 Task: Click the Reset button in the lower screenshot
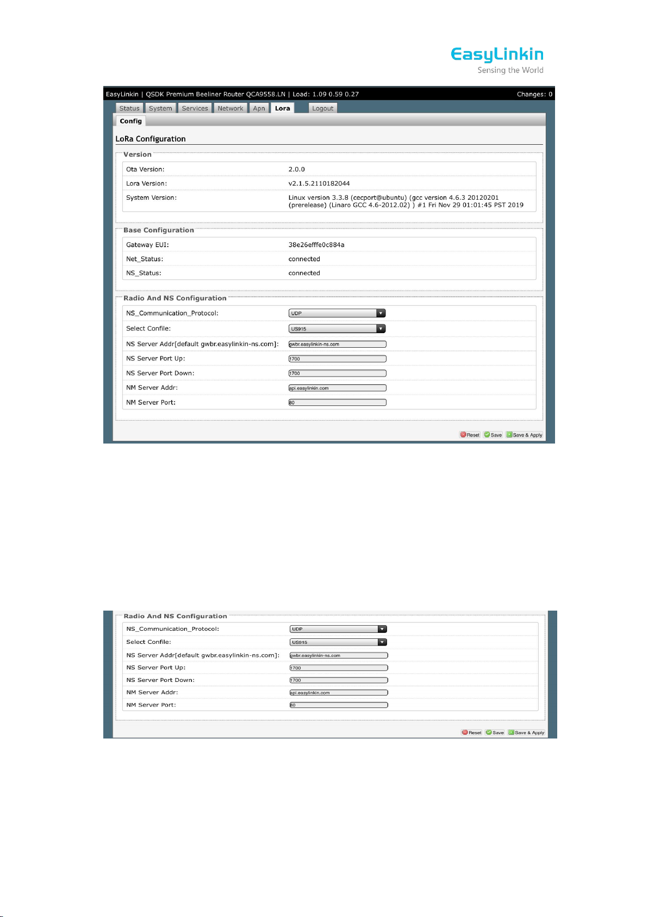click(x=472, y=733)
